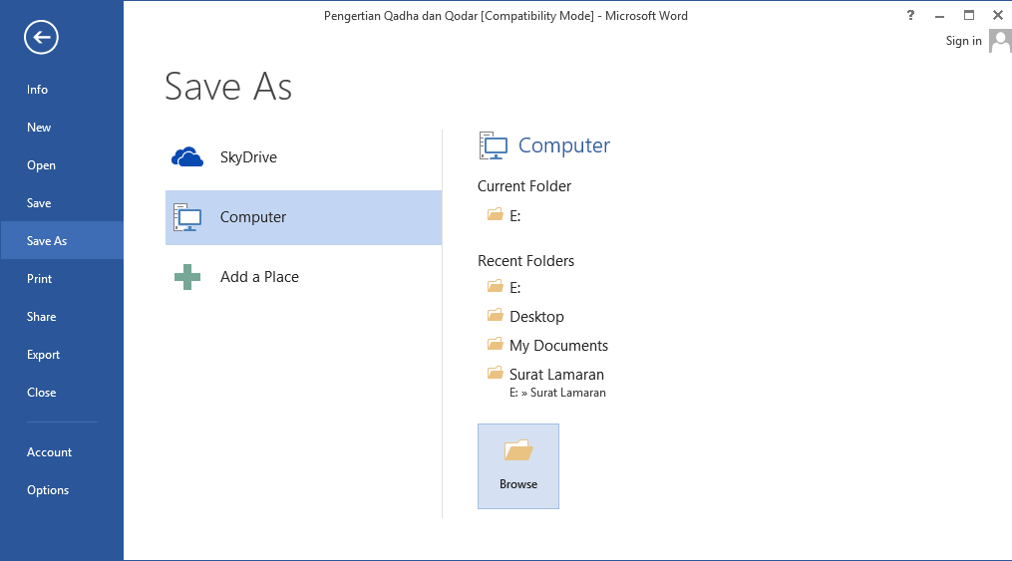Viewport: 1012px width, 561px height.
Task: Click Open in the backstage menu
Action: pos(42,165)
